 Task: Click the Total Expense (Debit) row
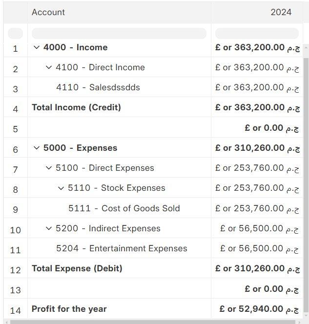tap(77, 269)
